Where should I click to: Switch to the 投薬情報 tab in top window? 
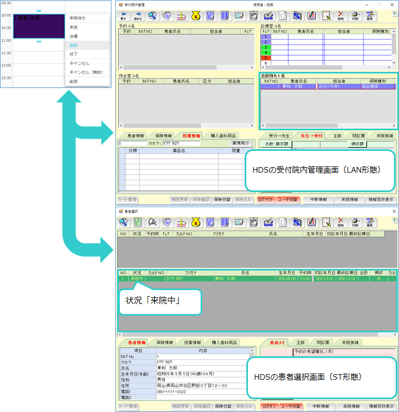pos(192,136)
